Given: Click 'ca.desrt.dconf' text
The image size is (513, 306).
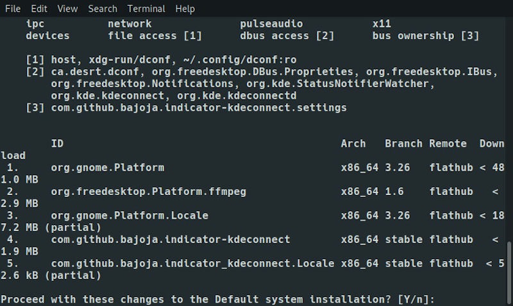Looking at the screenshot, I should 95,71.
